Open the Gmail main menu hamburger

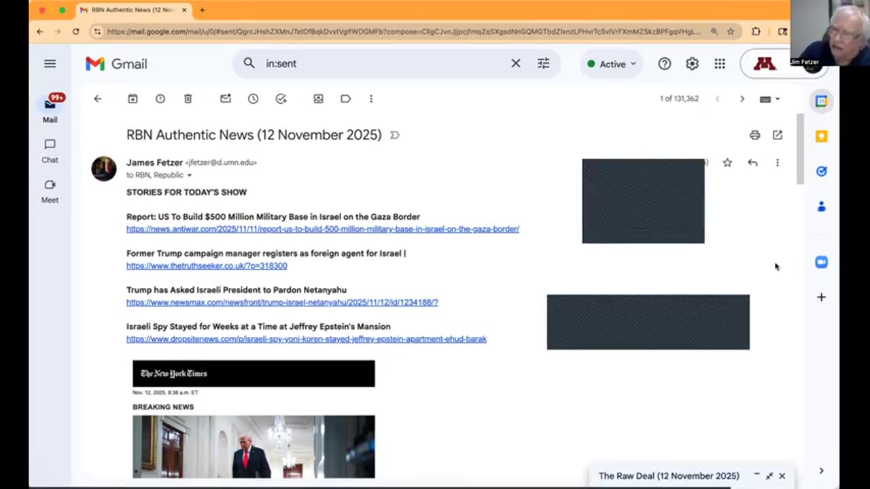50,64
